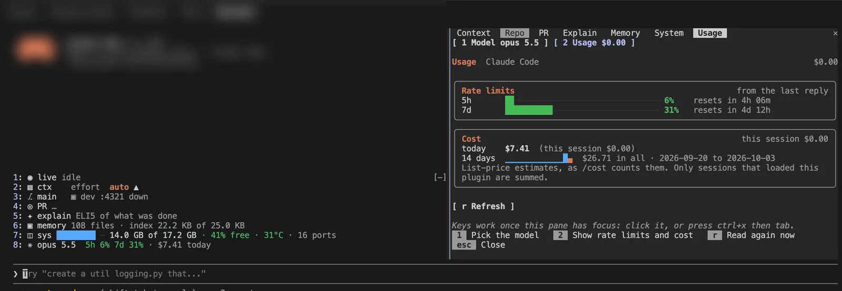Click the '1 Model opus 5.5' sub-tab
The image size is (842, 291).
(500, 43)
